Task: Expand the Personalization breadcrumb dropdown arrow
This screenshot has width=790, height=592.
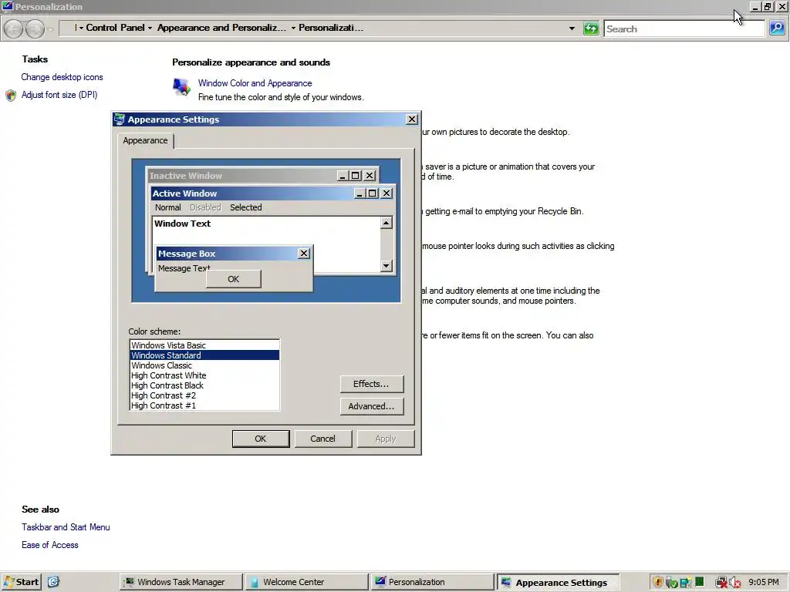Action: pos(293,29)
